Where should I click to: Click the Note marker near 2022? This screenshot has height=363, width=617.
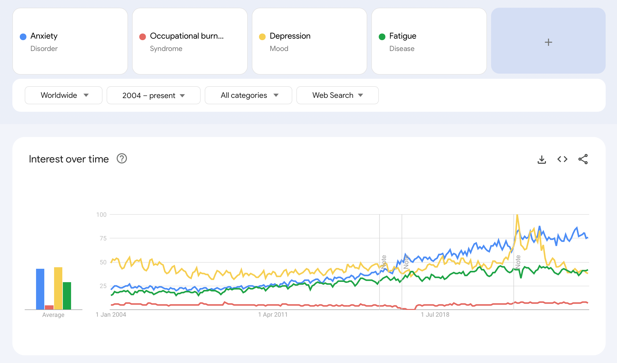point(518,262)
